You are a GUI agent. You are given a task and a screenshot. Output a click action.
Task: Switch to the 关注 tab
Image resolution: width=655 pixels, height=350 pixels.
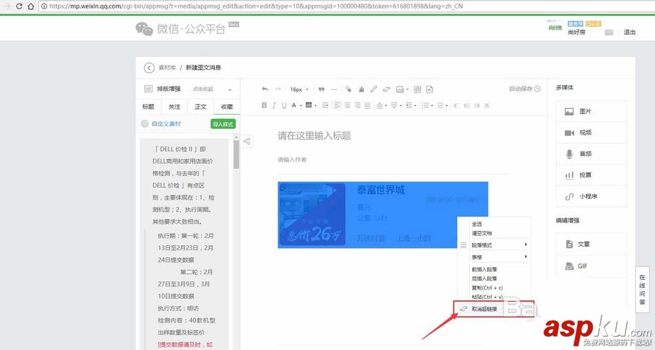point(174,107)
